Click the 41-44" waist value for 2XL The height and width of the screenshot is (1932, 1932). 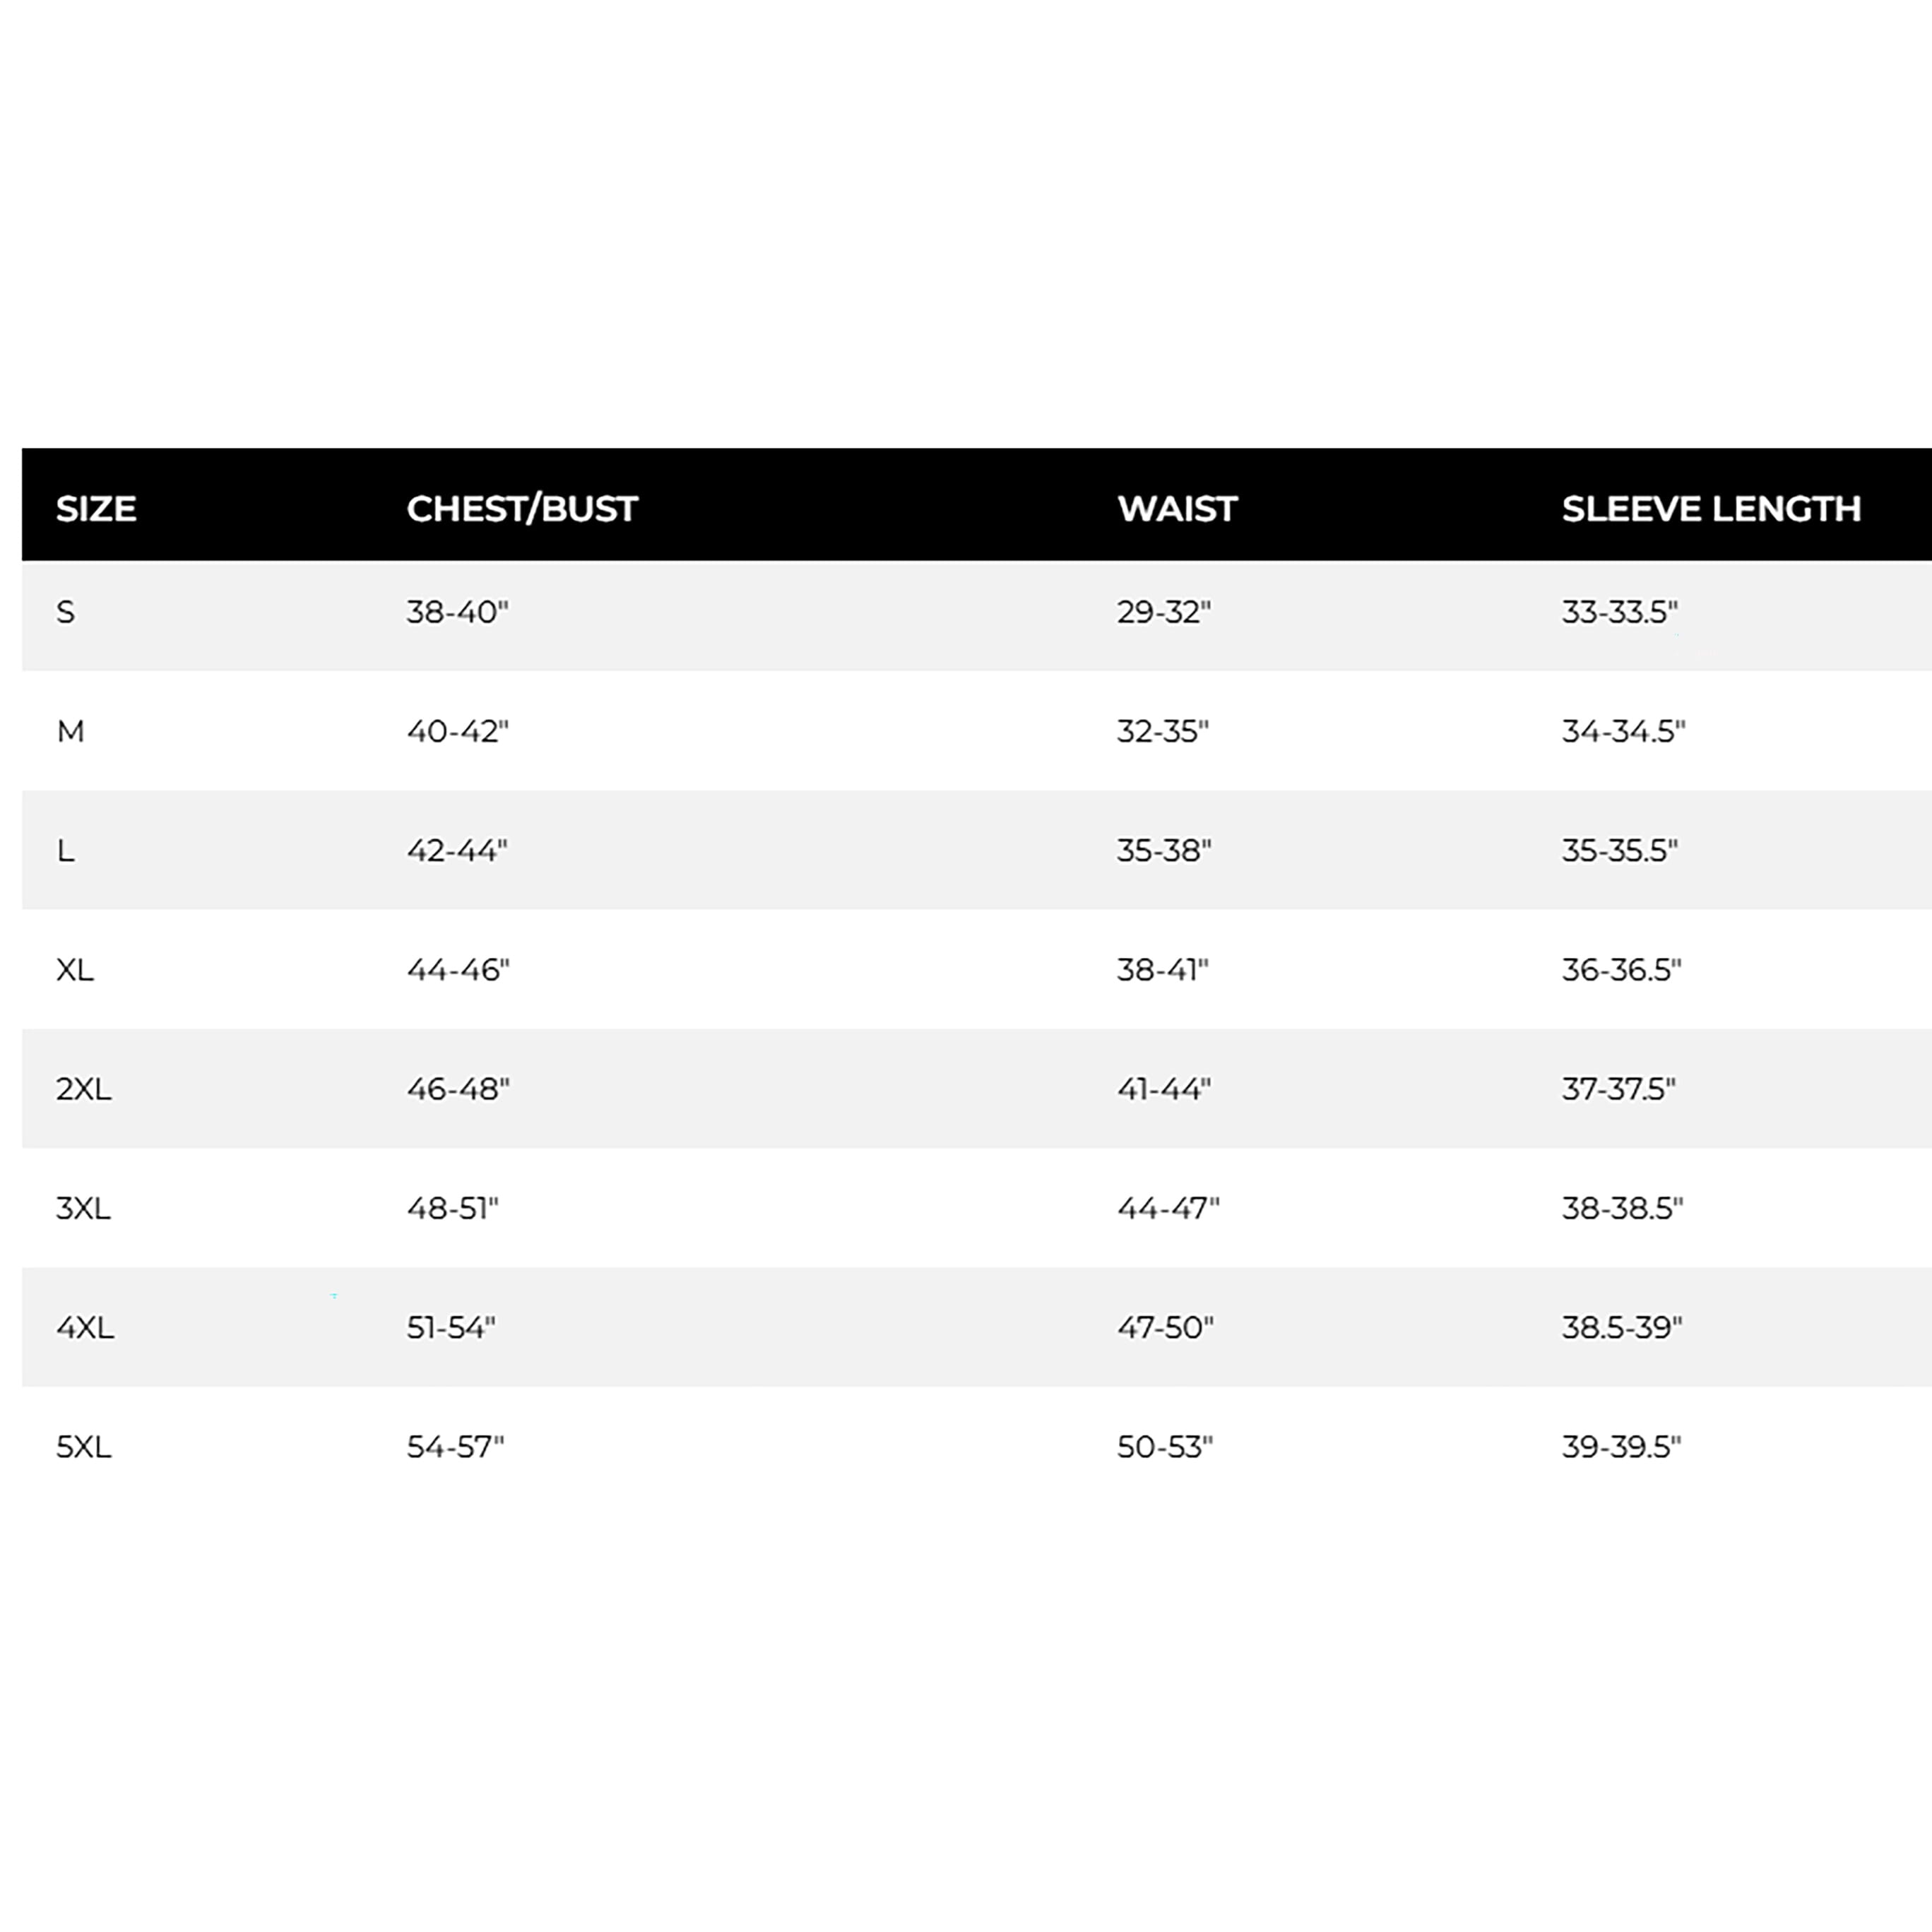(x=1164, y=1089)
